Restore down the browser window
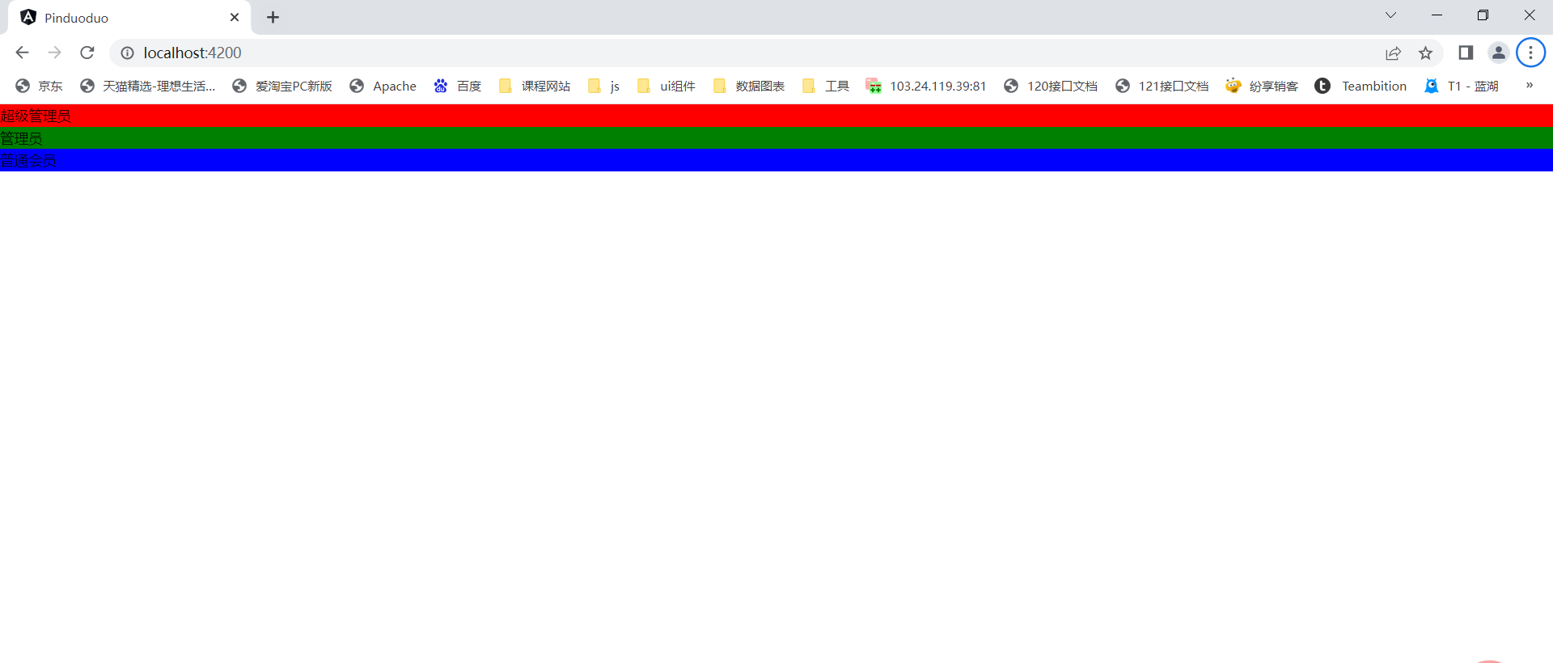Image resolution: width=1553 pixels, height=663 pixels. click(1483, 15)
